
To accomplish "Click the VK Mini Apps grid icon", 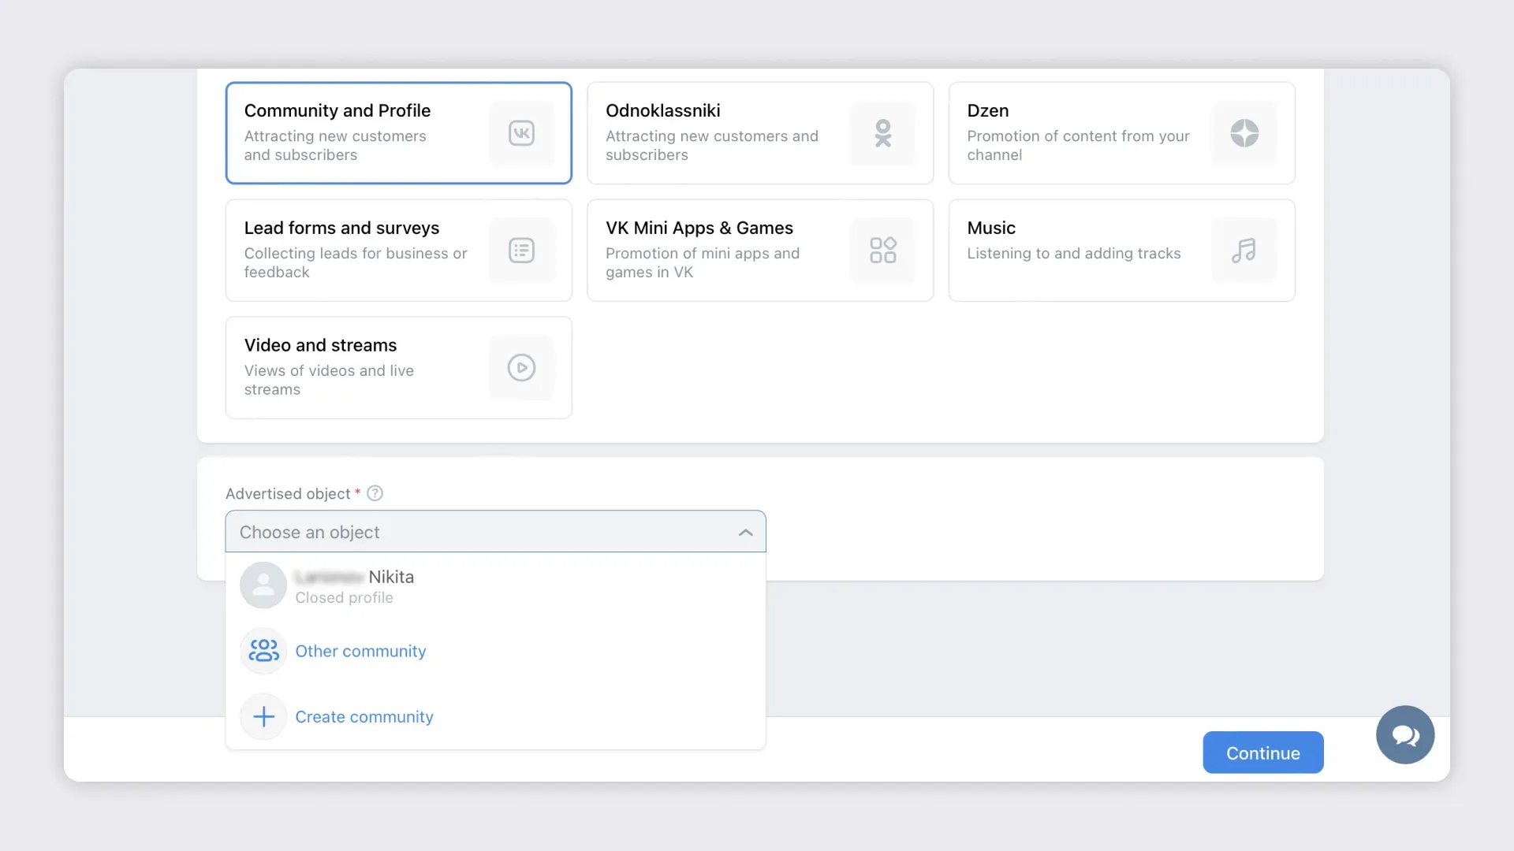I will point(883,251).
